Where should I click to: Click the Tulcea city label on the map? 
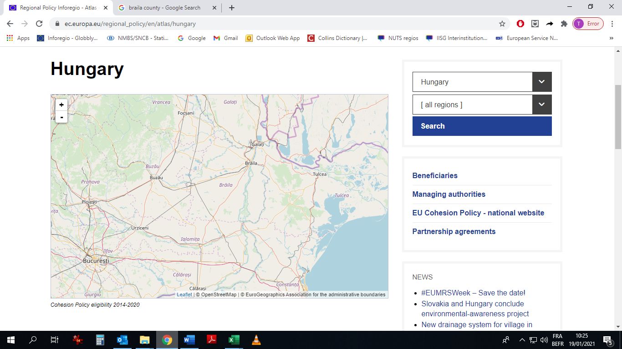click(320, 174)
